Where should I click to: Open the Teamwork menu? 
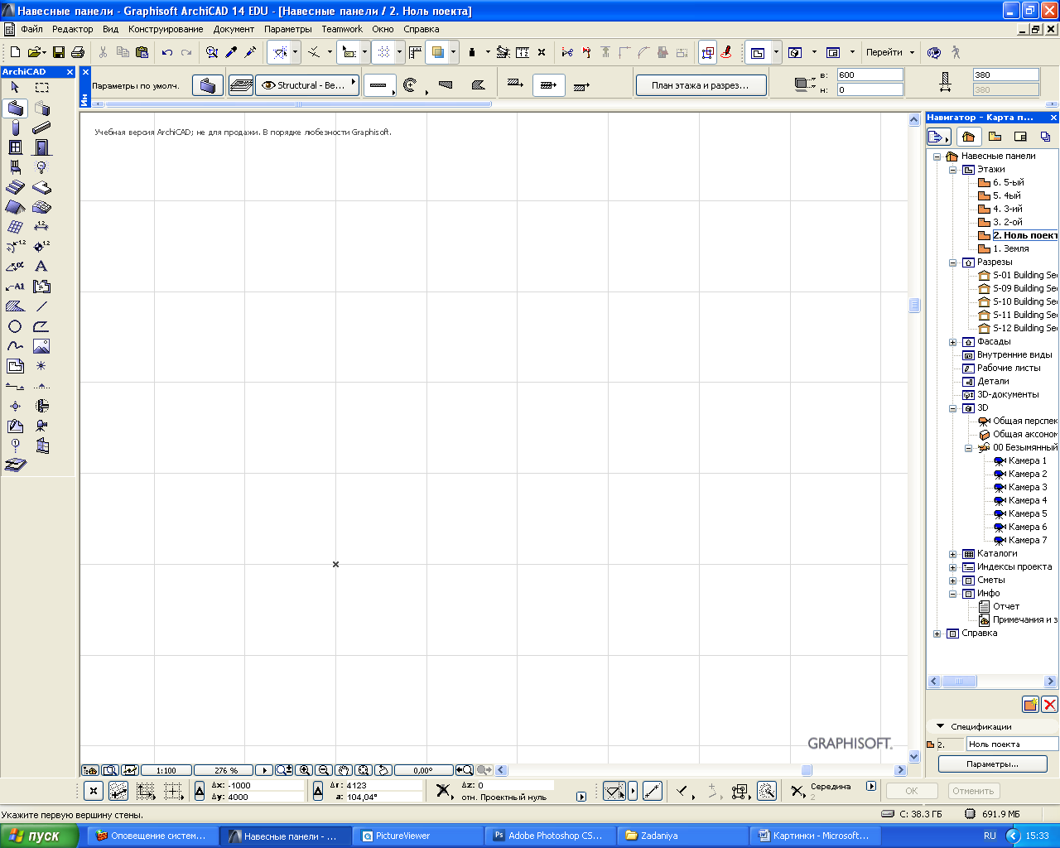tap(342, 29)
